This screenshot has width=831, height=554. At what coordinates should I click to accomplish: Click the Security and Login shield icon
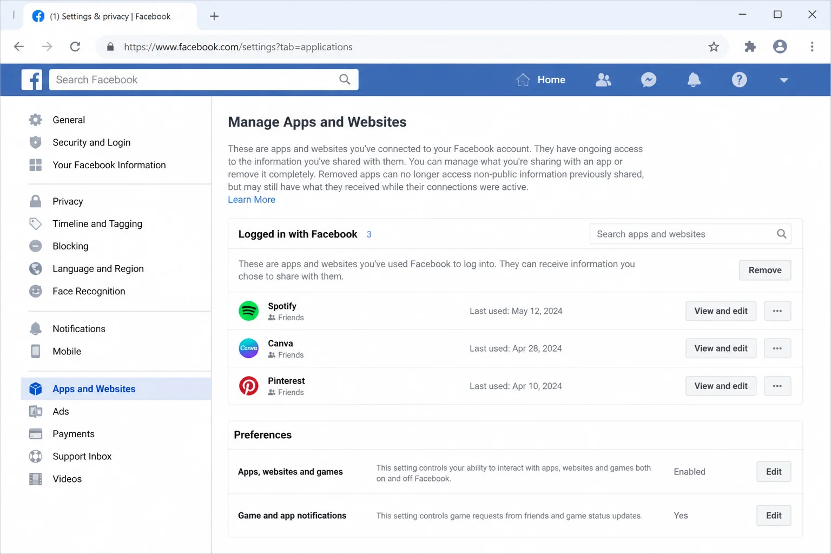pos(36,142)
